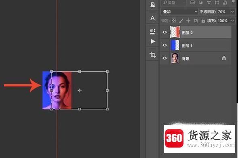Open the blend mode dropdown showing 叠加
Screen dimensions: 238x158
(180, 12)
